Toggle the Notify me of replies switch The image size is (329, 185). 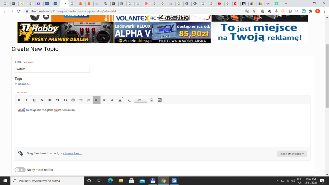(x=20, y=170)
